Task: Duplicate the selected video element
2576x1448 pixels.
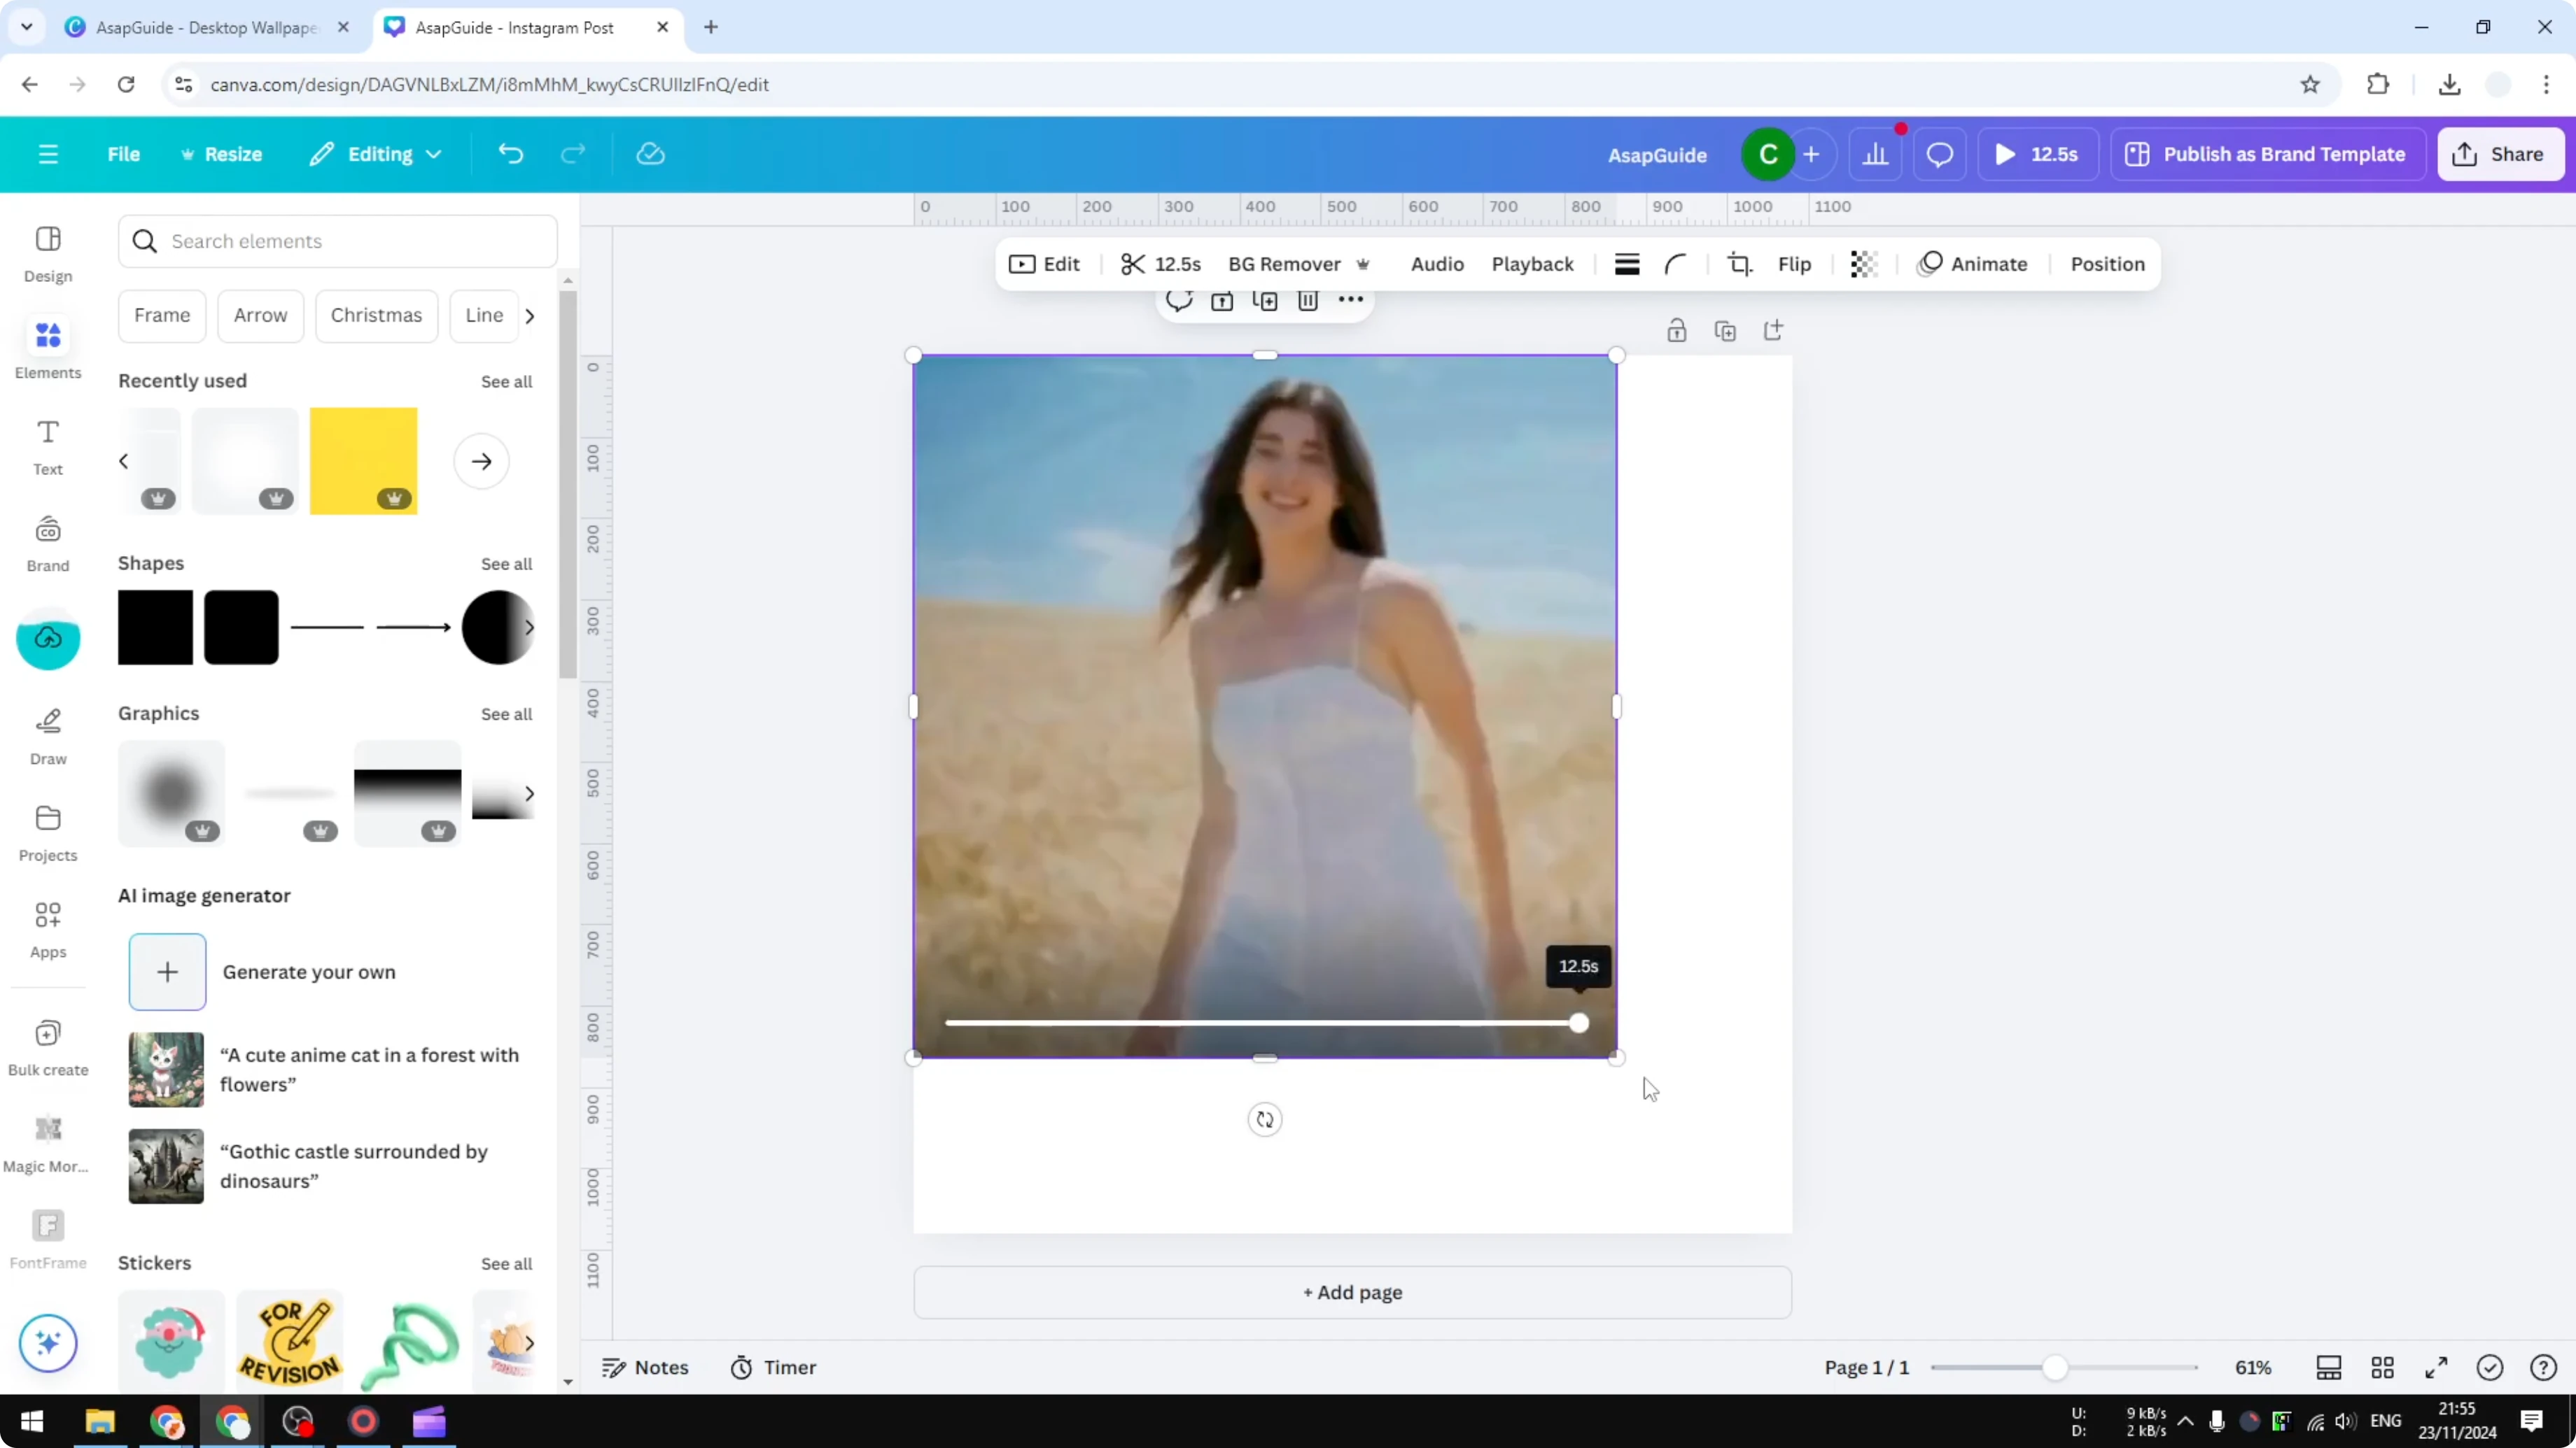Action: click(1265, 300)
